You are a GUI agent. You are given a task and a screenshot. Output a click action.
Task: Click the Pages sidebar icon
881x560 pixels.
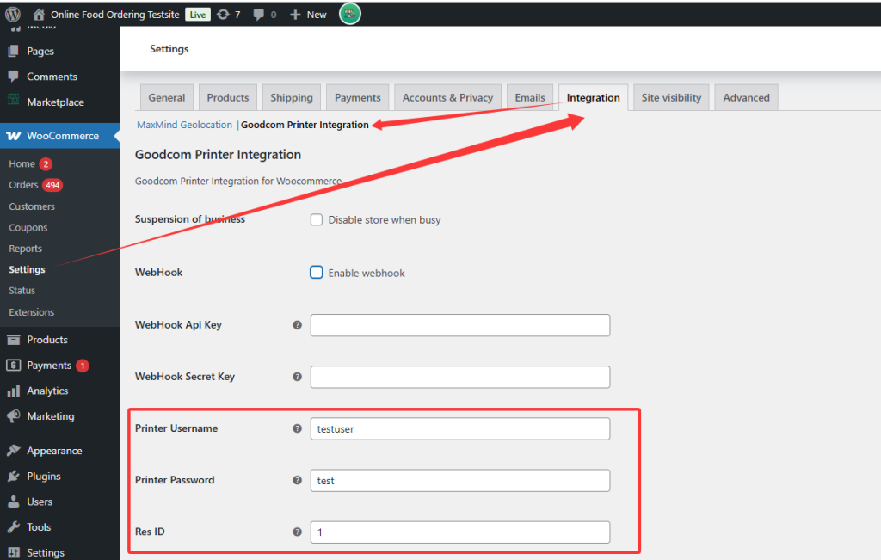[14, 51]
